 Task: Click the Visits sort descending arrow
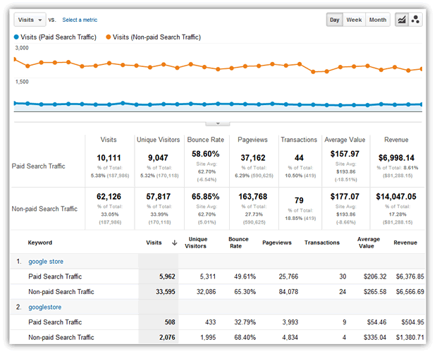tap(175, 243)
